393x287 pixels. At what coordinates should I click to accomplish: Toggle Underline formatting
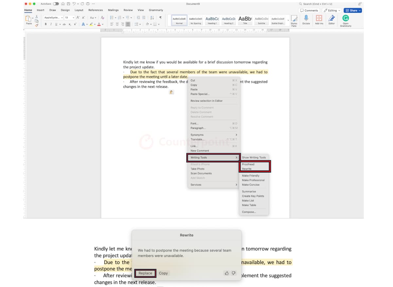[x=56, y=24]
